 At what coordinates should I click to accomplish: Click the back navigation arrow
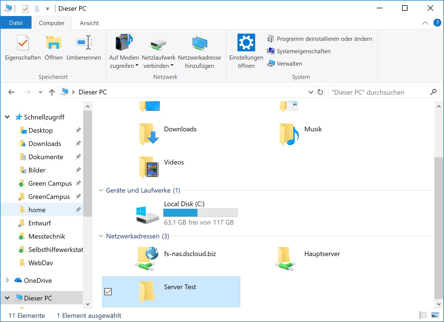11,92
